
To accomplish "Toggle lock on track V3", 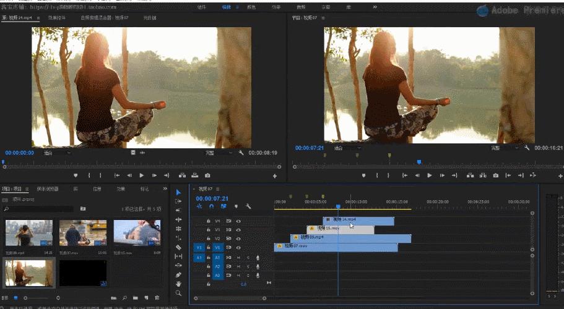I will pos(209,229).
